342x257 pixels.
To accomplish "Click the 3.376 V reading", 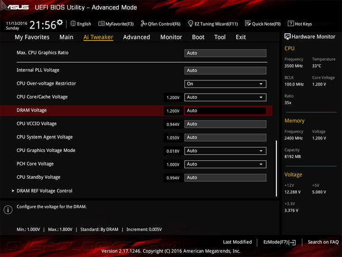I will pyautogui.click(x=291, y=210).
